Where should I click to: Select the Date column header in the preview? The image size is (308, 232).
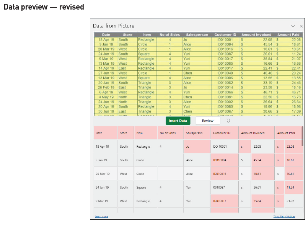click(105, 133)
